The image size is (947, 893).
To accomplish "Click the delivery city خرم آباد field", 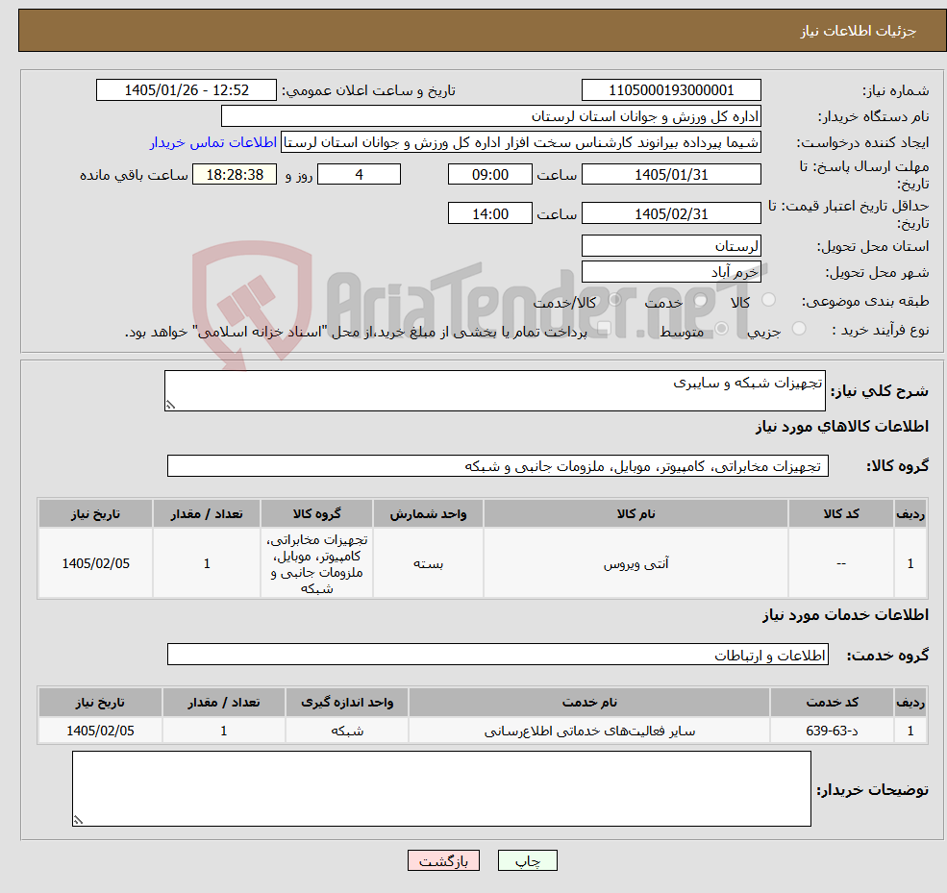I will pyautogui.click(x=671, y=272).
